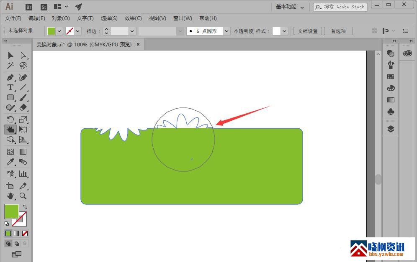417x262 pixels.
Task: Open the 对象(O) menu
Action: (61, 18)
